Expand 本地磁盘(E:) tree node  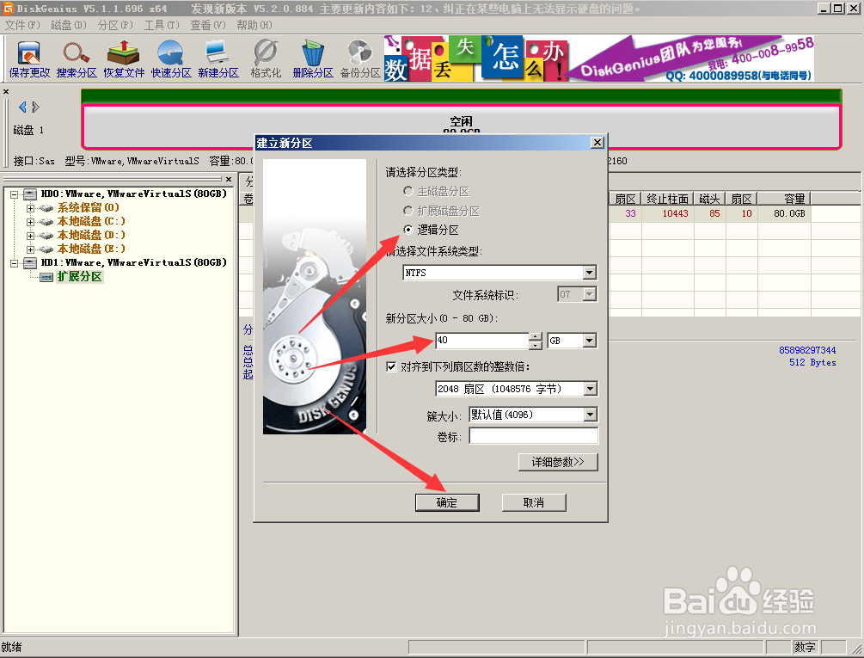[31, 249]
